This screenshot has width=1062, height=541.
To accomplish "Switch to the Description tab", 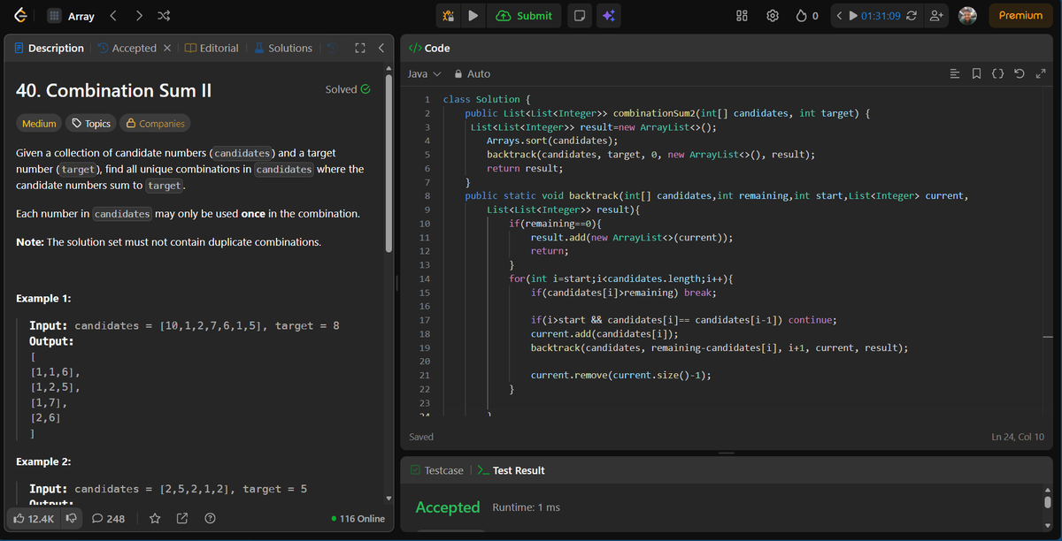I will [x=49, y=48].
